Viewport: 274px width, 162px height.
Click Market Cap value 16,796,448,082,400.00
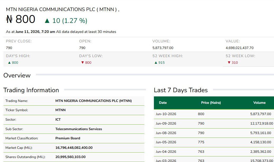coord(74,148)
